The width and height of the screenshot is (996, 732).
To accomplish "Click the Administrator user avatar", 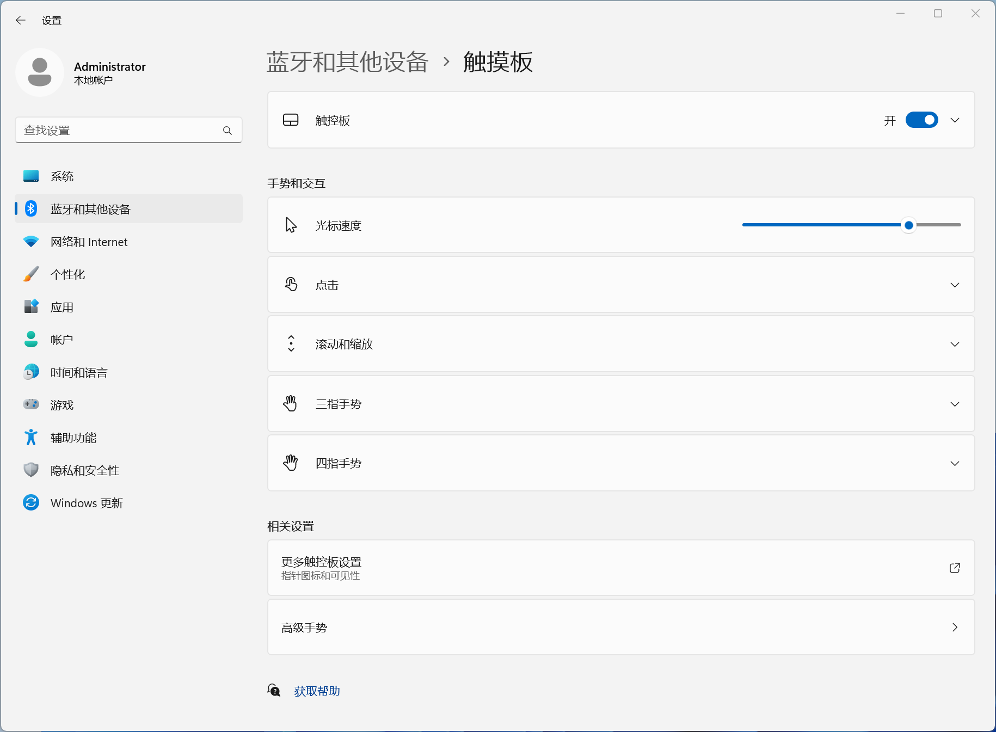I will 40,72.
